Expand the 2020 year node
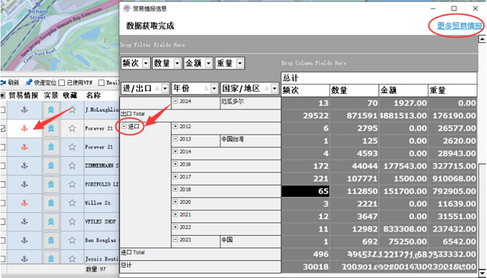Screen dimensions: 487x278 (x=175, y=202)
